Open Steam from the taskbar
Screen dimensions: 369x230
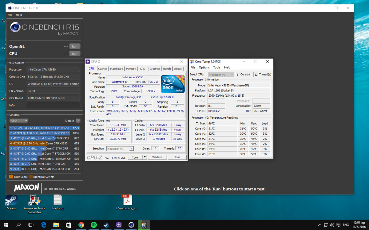106,225
